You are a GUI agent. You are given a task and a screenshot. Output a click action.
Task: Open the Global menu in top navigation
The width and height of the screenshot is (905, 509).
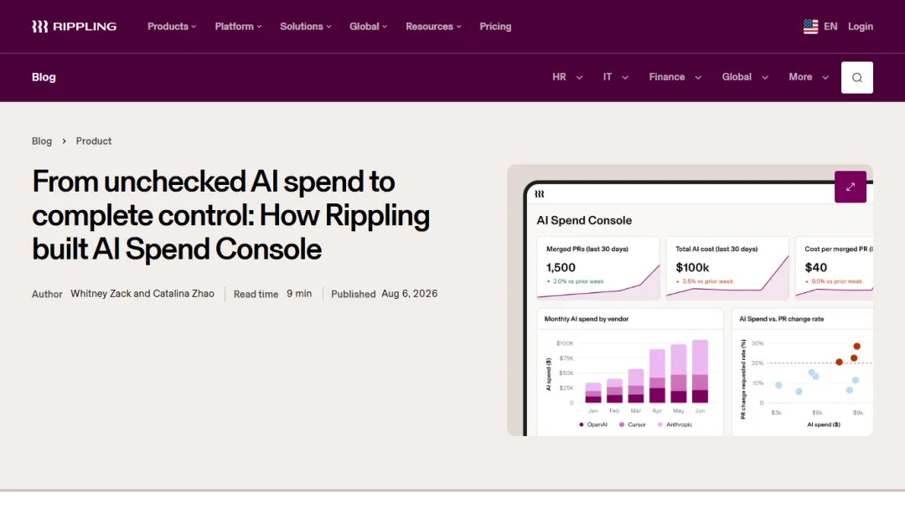coord(368,27)
